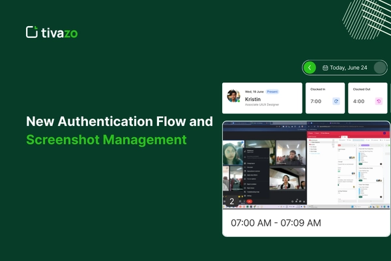Select the name 'Kristin'
The image size is (391, 261).
click(253, 99)
